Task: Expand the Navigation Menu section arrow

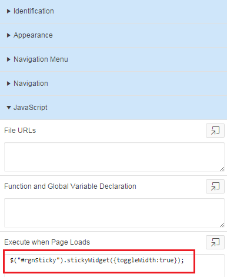Action: (8, 59)
